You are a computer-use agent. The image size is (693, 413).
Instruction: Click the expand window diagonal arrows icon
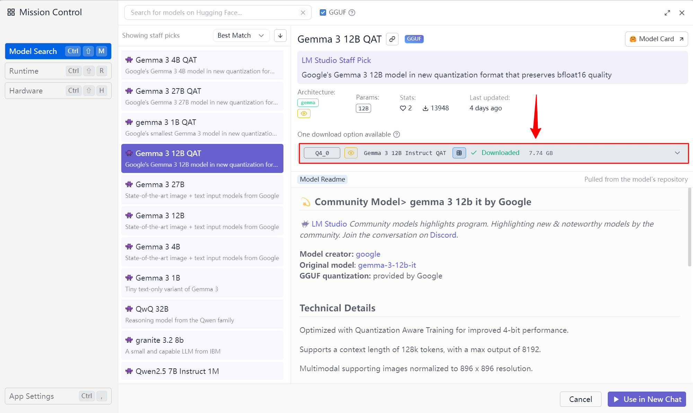pyautogui.click(x=667, y=13)
